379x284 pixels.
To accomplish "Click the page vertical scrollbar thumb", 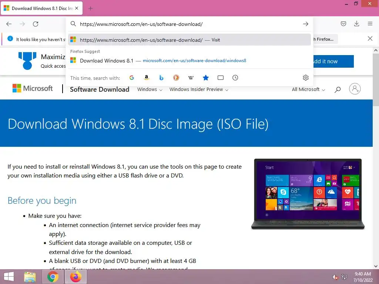I will pos(376,80).
